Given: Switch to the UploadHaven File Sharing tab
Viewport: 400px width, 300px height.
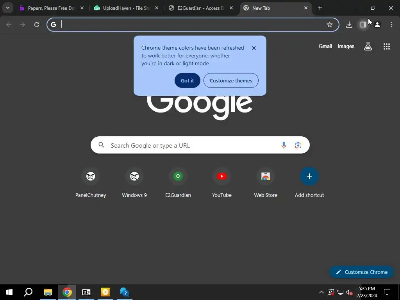Looking at the screenshot, I should point(126,8).
